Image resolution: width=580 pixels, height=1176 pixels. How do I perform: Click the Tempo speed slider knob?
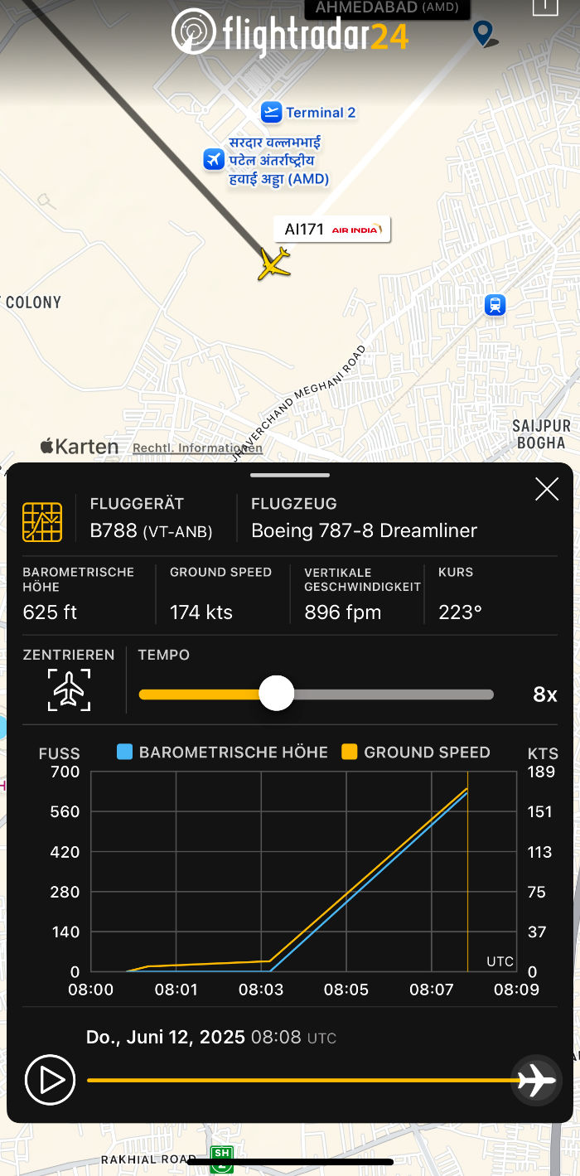pos(277,694)
